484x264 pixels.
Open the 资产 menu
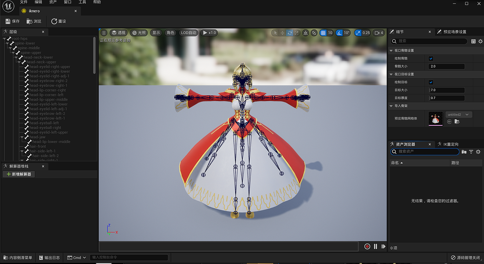pos(53,2)
